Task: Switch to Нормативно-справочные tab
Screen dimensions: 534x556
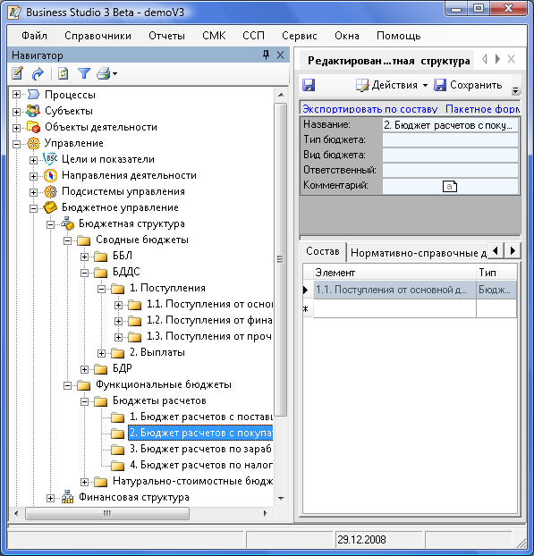Action: 418,253
